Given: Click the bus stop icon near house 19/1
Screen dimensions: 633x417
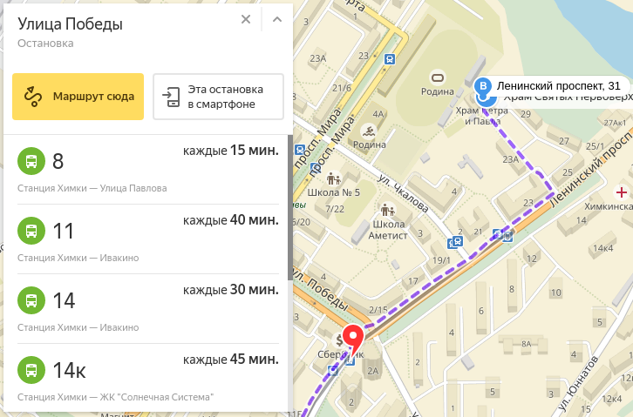Looking at the screenshot, I should (x=455, y=241).
